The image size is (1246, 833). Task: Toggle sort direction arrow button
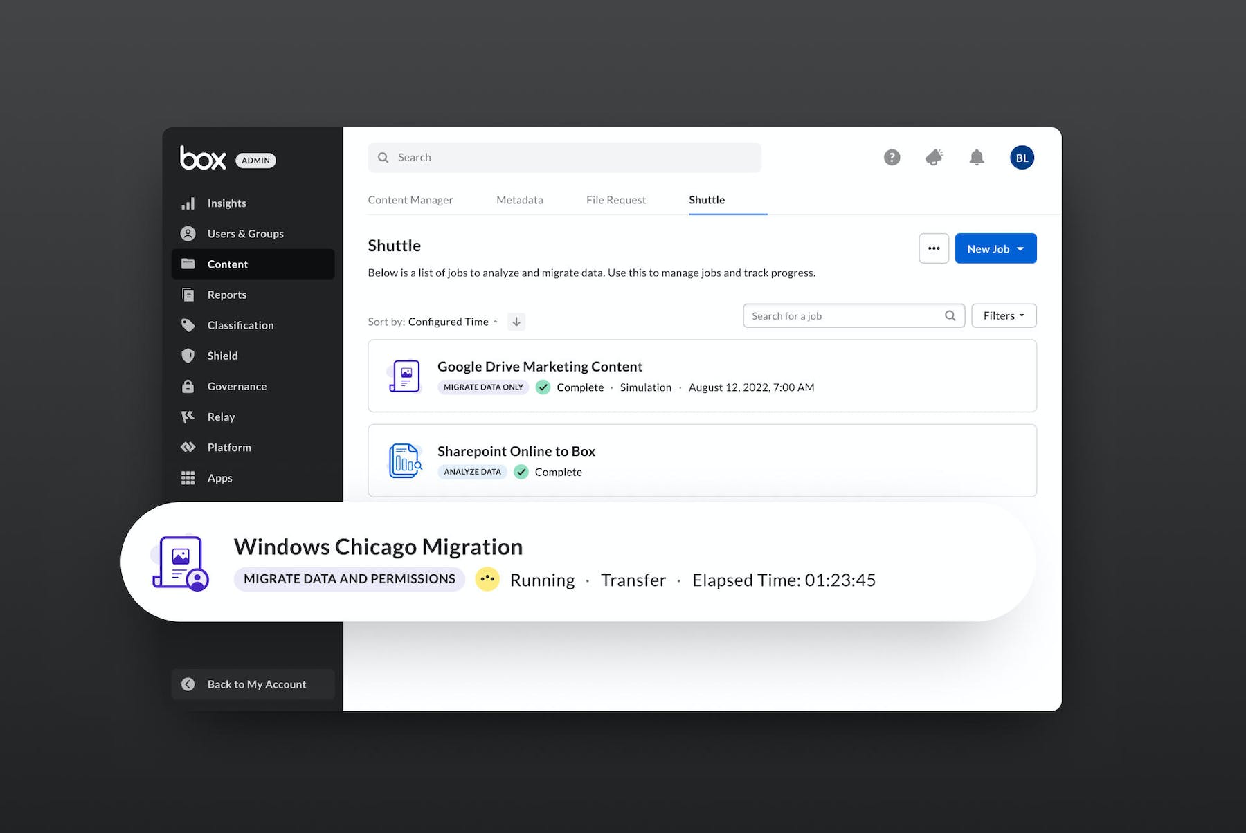(x=516, y=322)
